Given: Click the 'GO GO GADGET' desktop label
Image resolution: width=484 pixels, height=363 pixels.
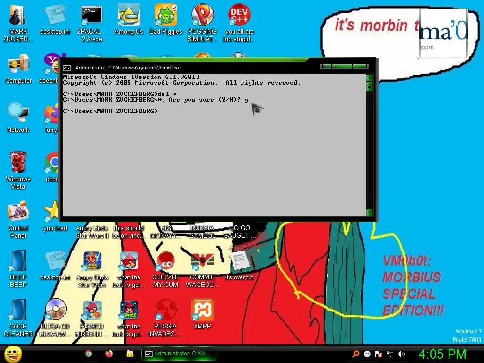Looking at the screenshot, I should [239, 232].
